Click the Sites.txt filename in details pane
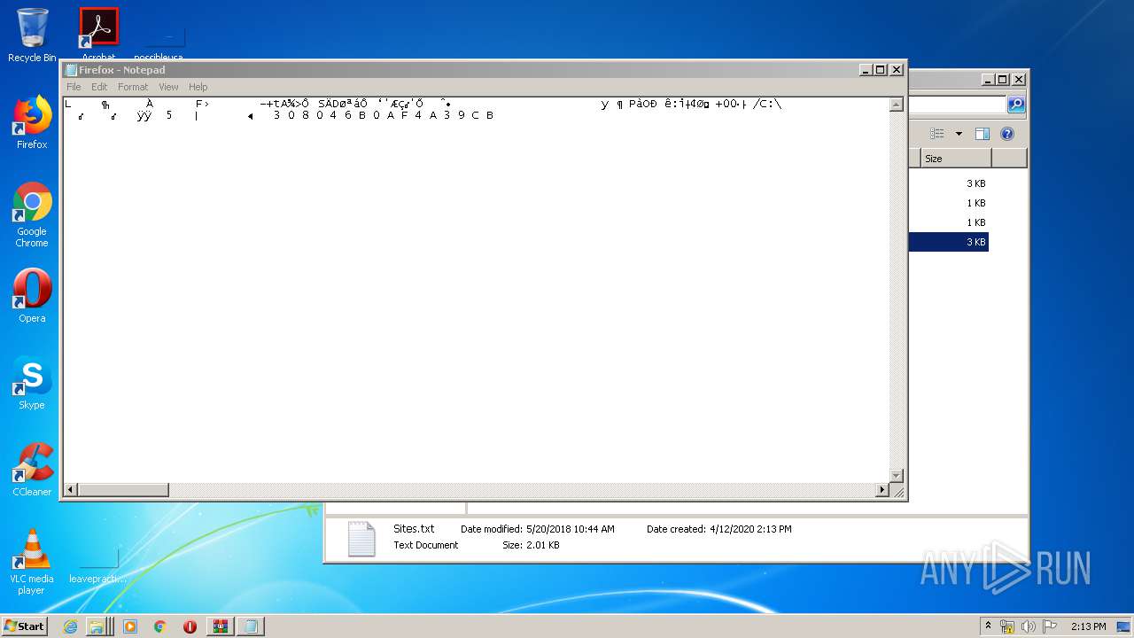Image resolution: width=1134 pixels, height=638 pixels. [414, 529]
